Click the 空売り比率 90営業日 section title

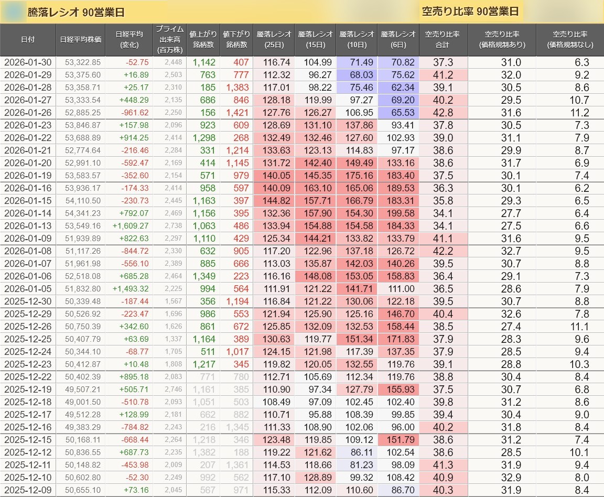470,12
